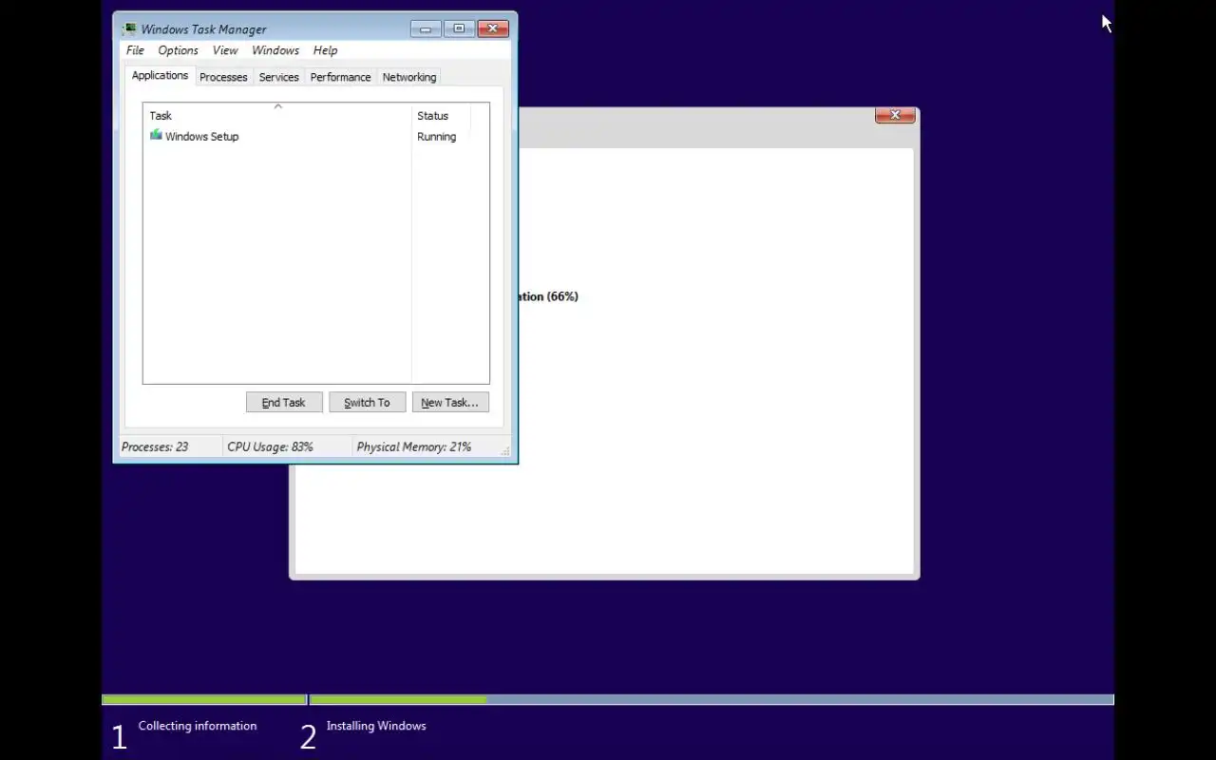Close the Windows Task Manager window
Image resolution: width=1216 pixels, height=760 pixels.
coord(493,28)
